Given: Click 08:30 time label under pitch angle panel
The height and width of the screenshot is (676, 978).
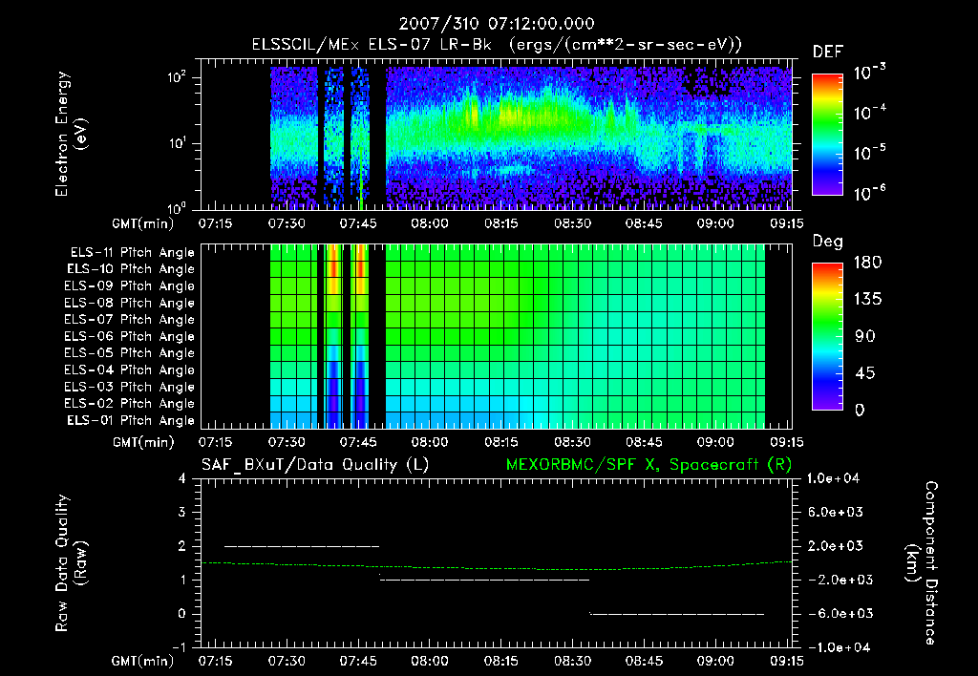Looking at the screenshot, I should coord(573,442).
